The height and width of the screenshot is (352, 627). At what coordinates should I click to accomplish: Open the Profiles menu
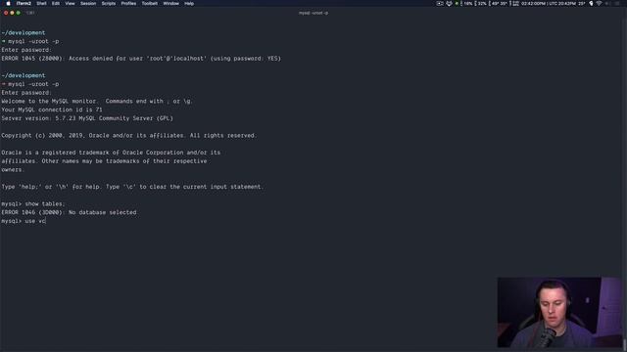tap(128, 3)
